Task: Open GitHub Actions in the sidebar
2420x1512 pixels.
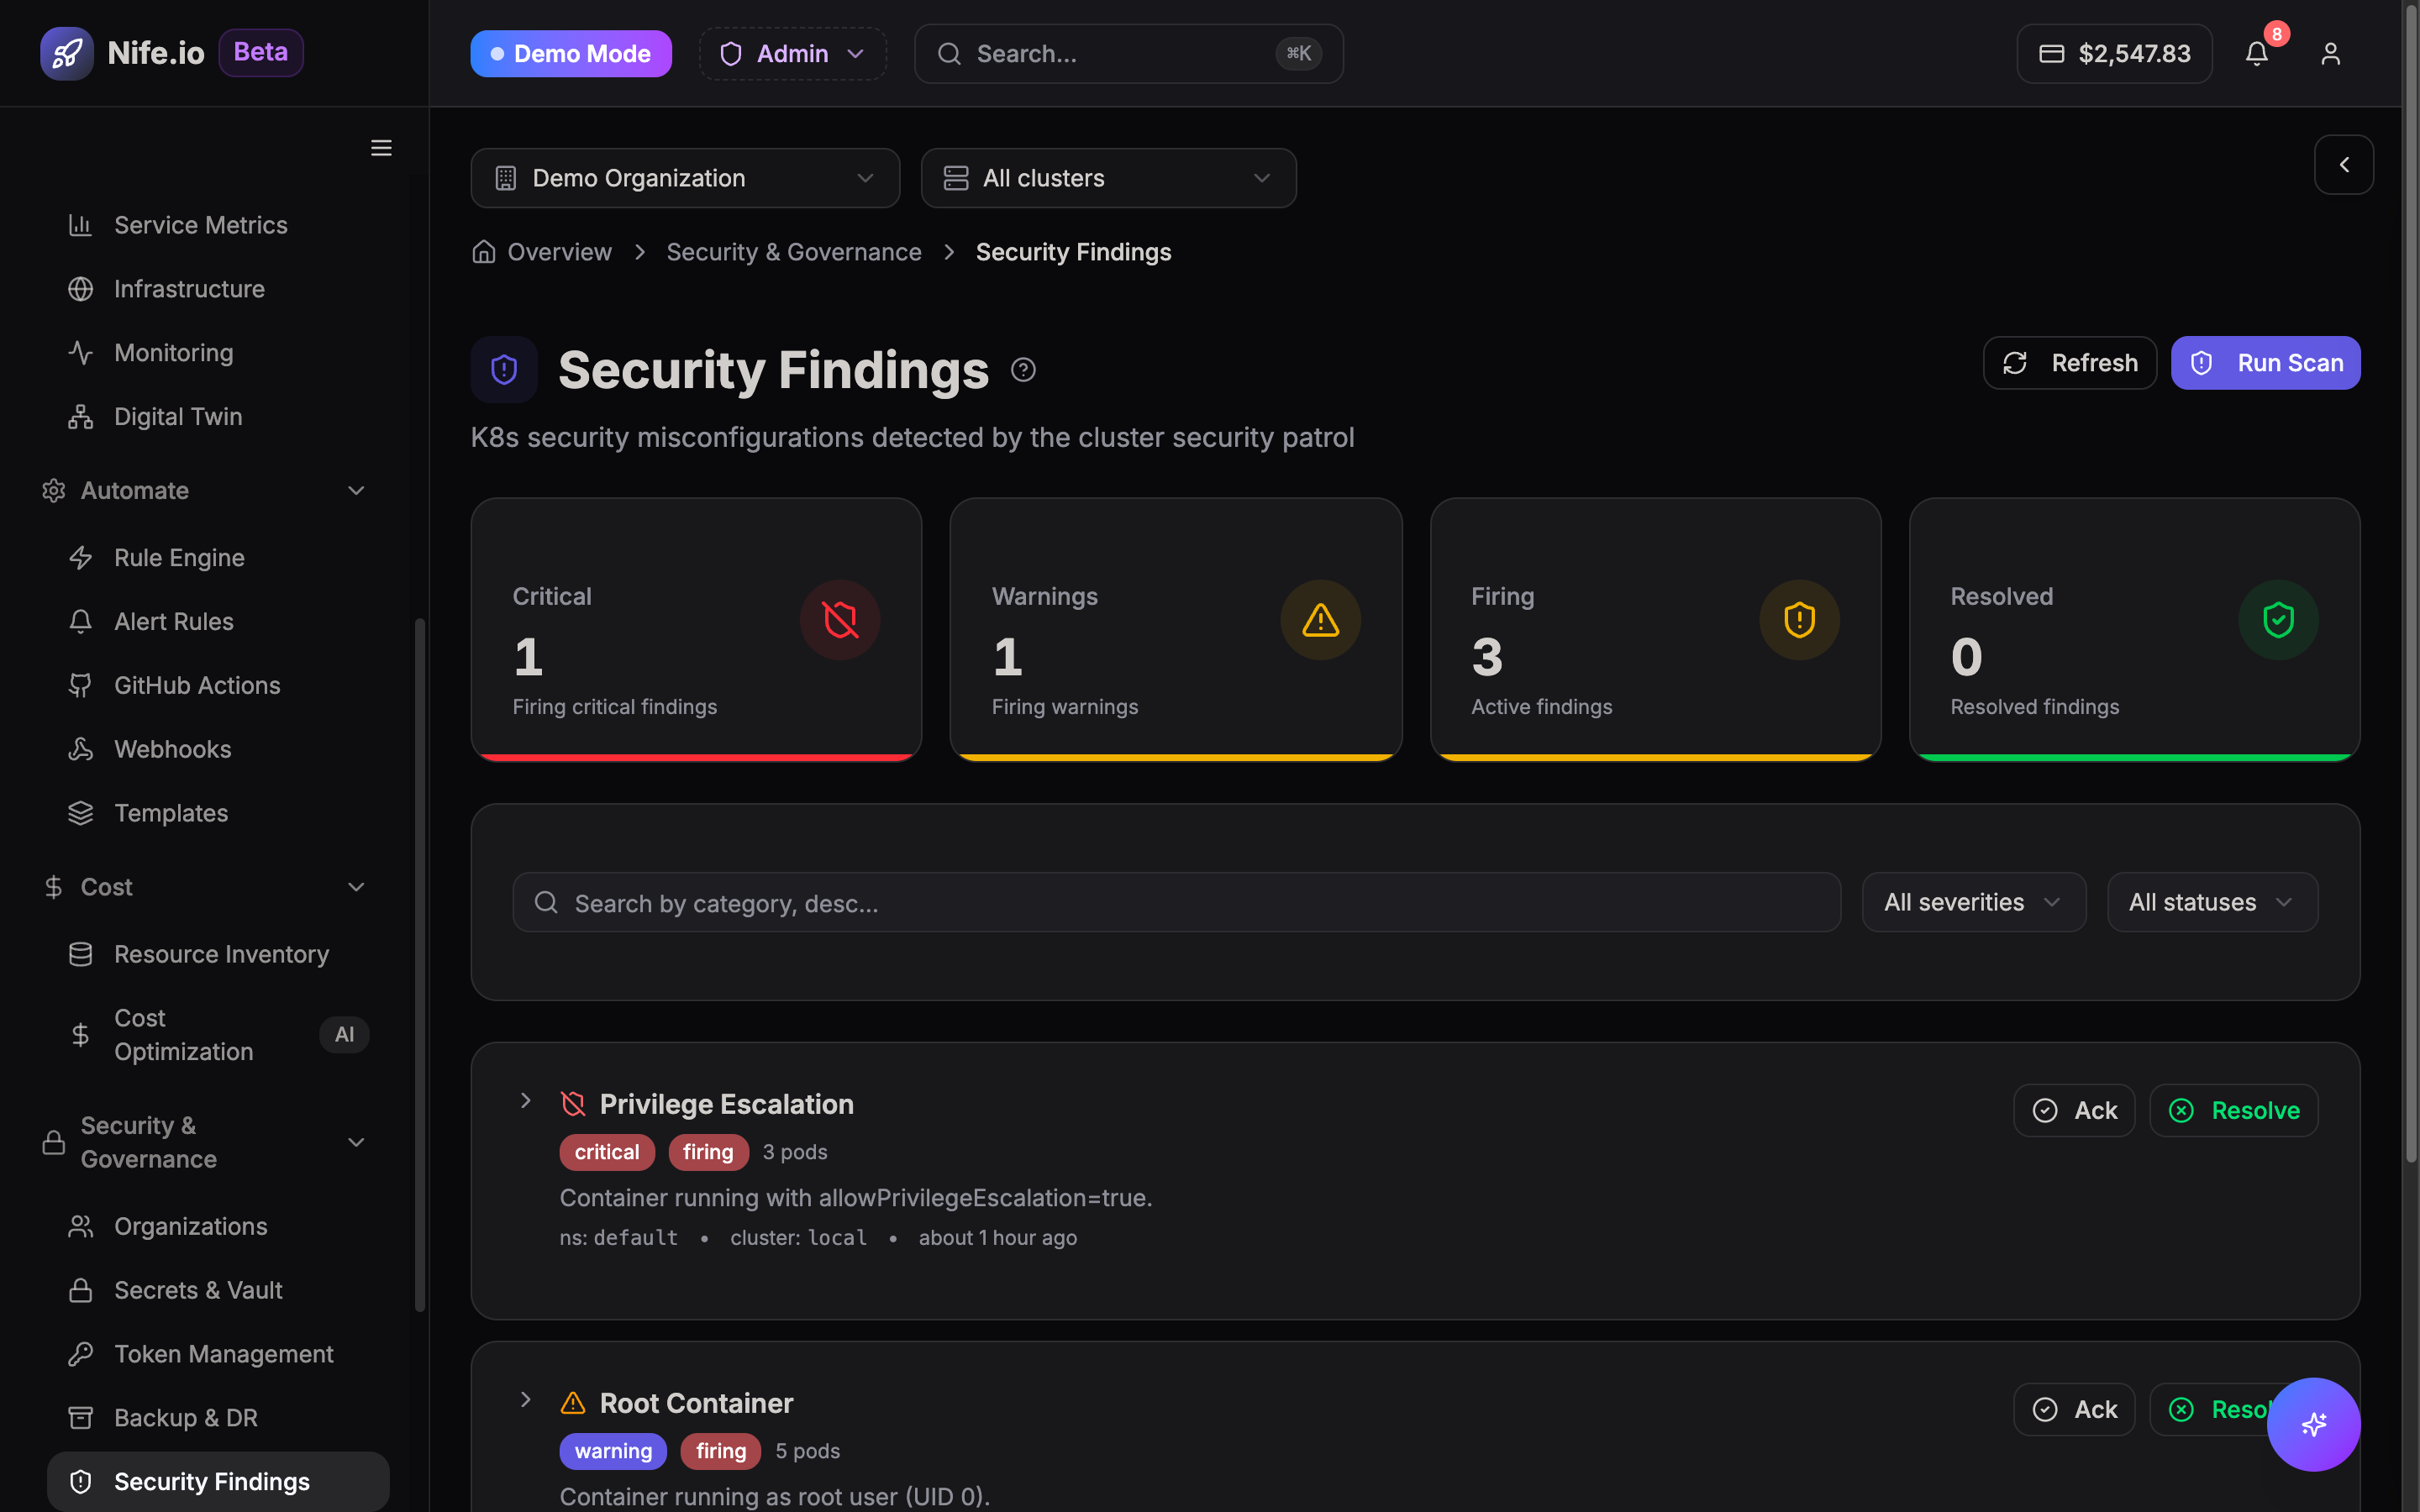Action: pyautogui.click(x=217, y=686)
